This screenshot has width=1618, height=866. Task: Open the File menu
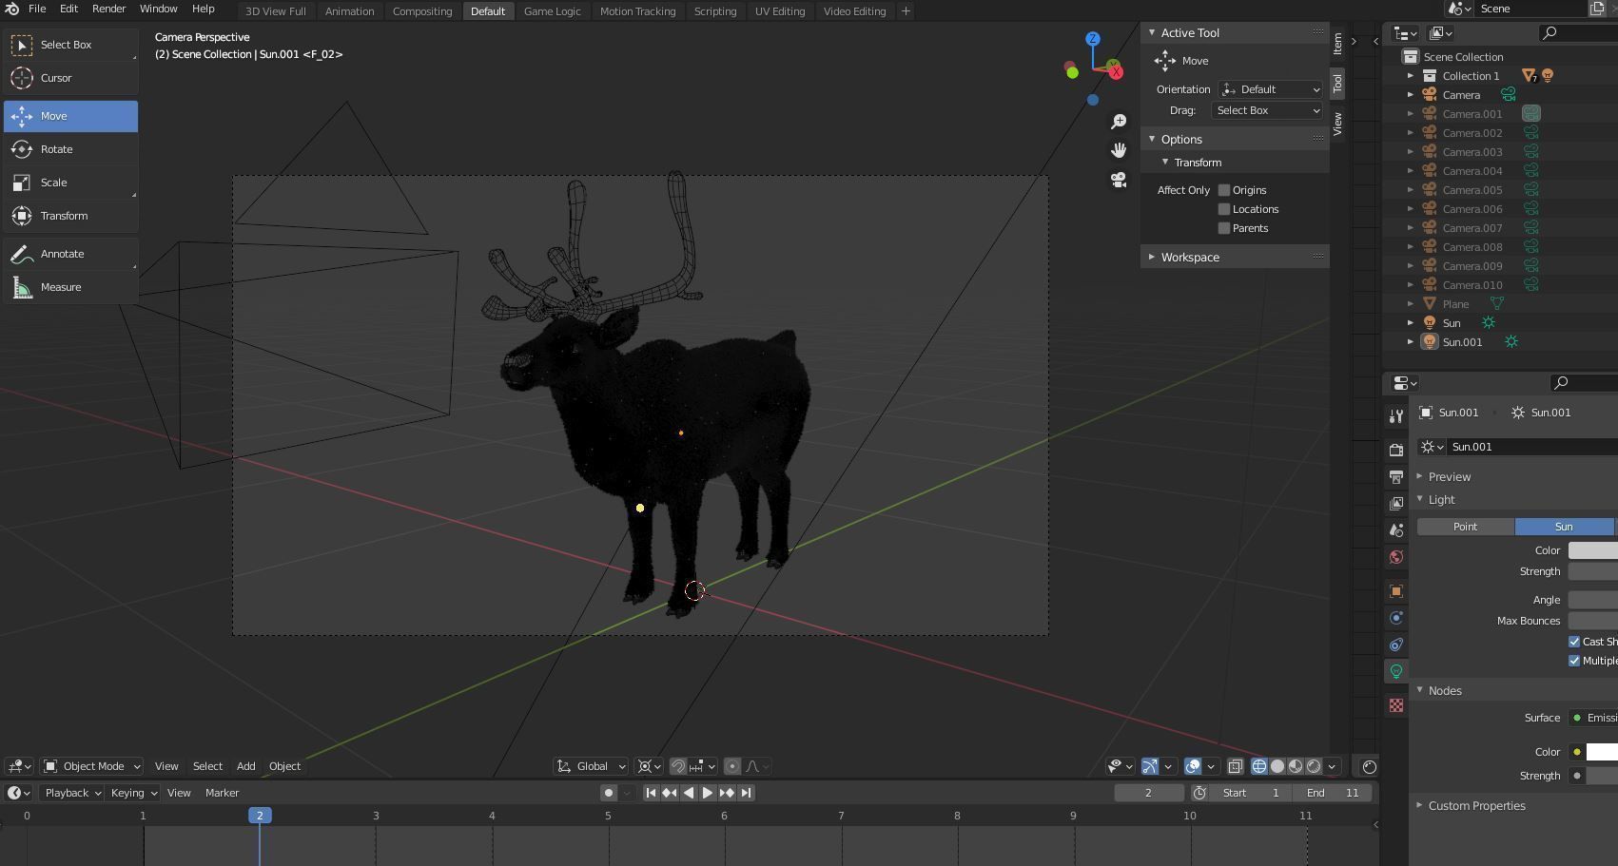point(37,9)
